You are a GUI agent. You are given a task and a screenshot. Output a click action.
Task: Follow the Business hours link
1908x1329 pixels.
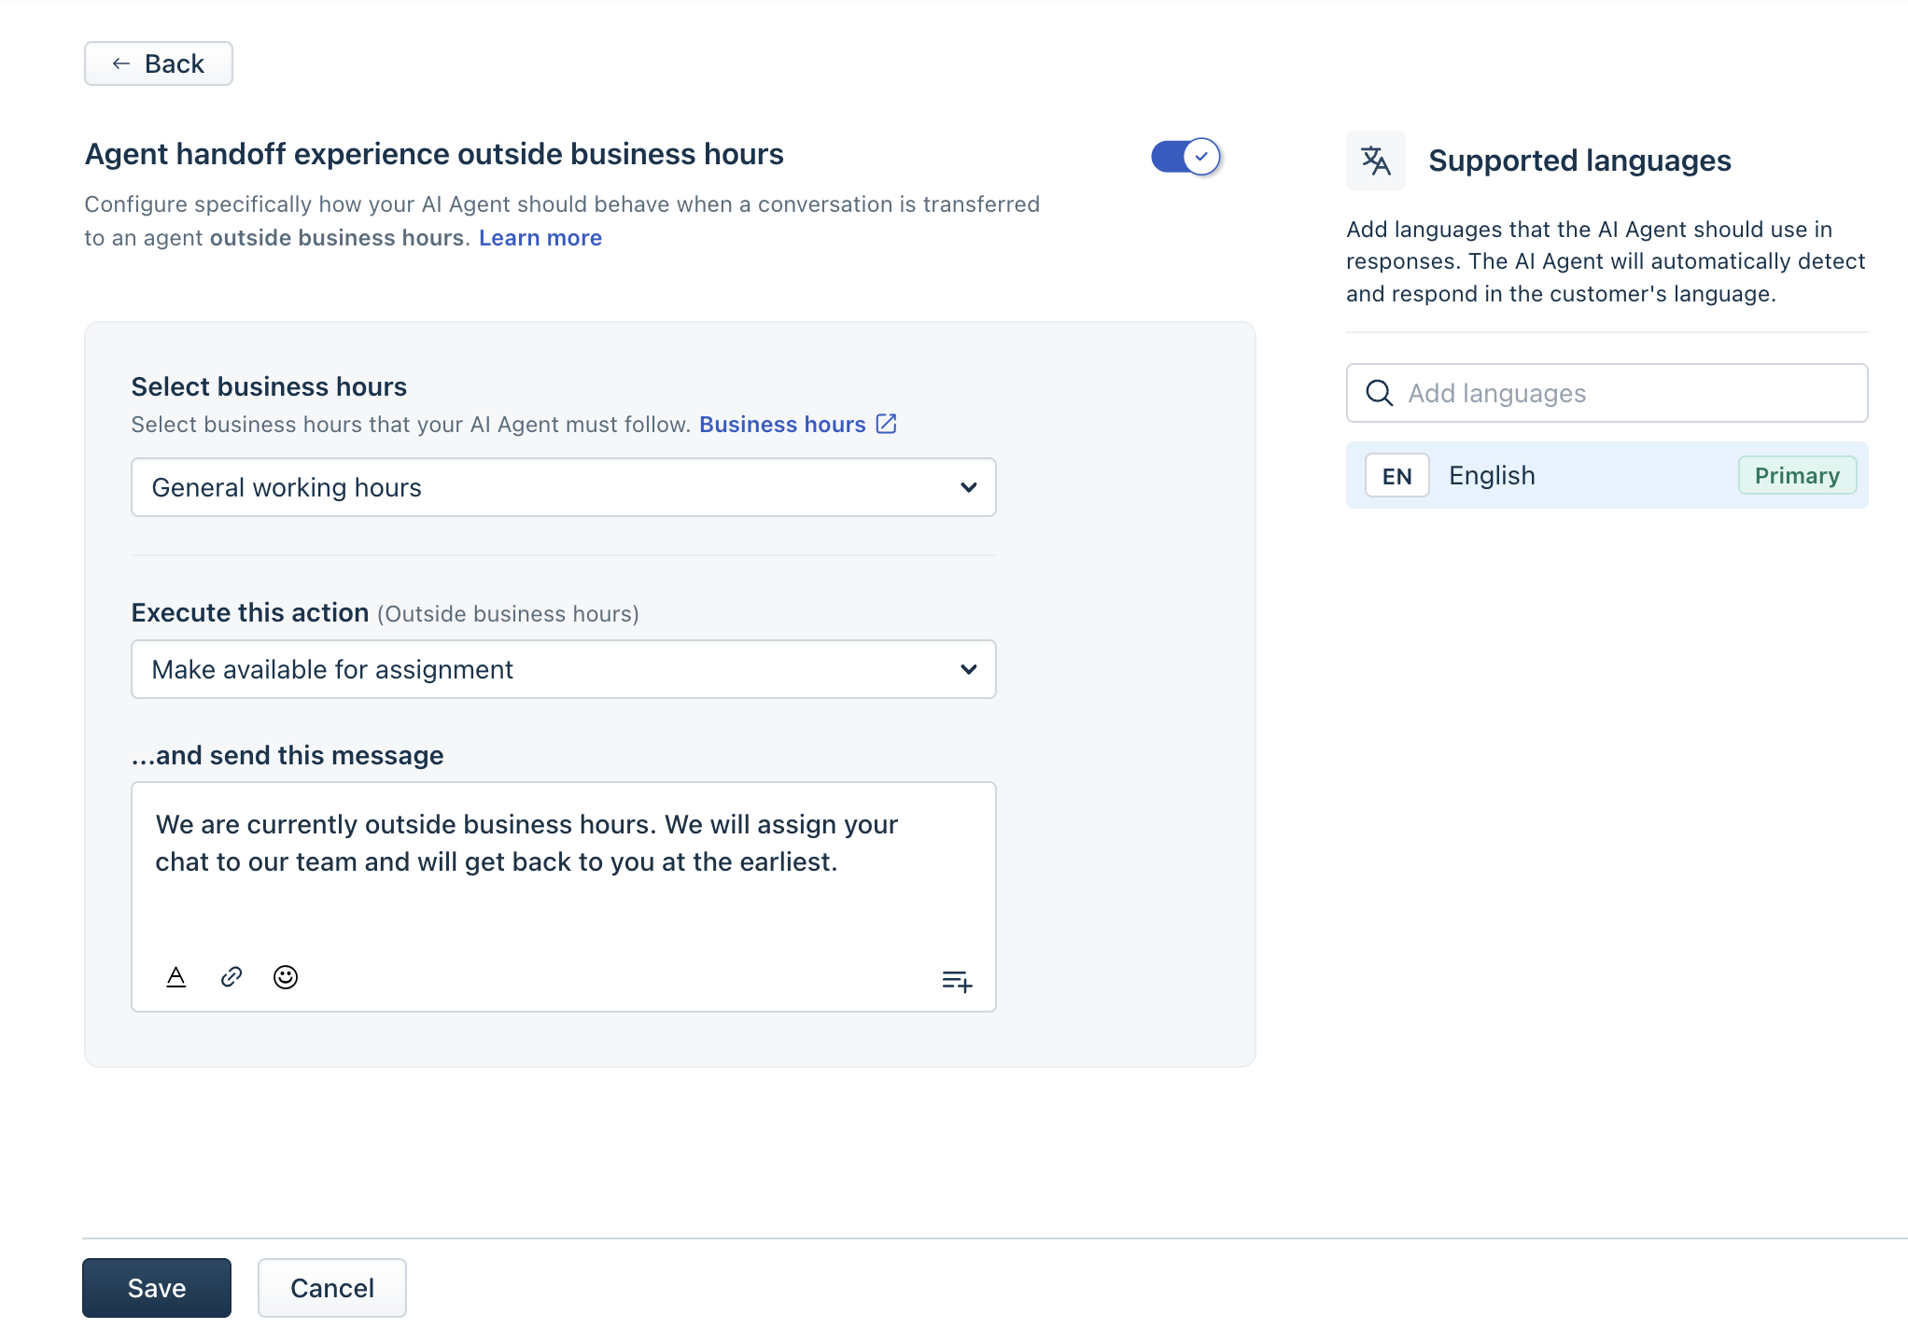pos(782,425)
